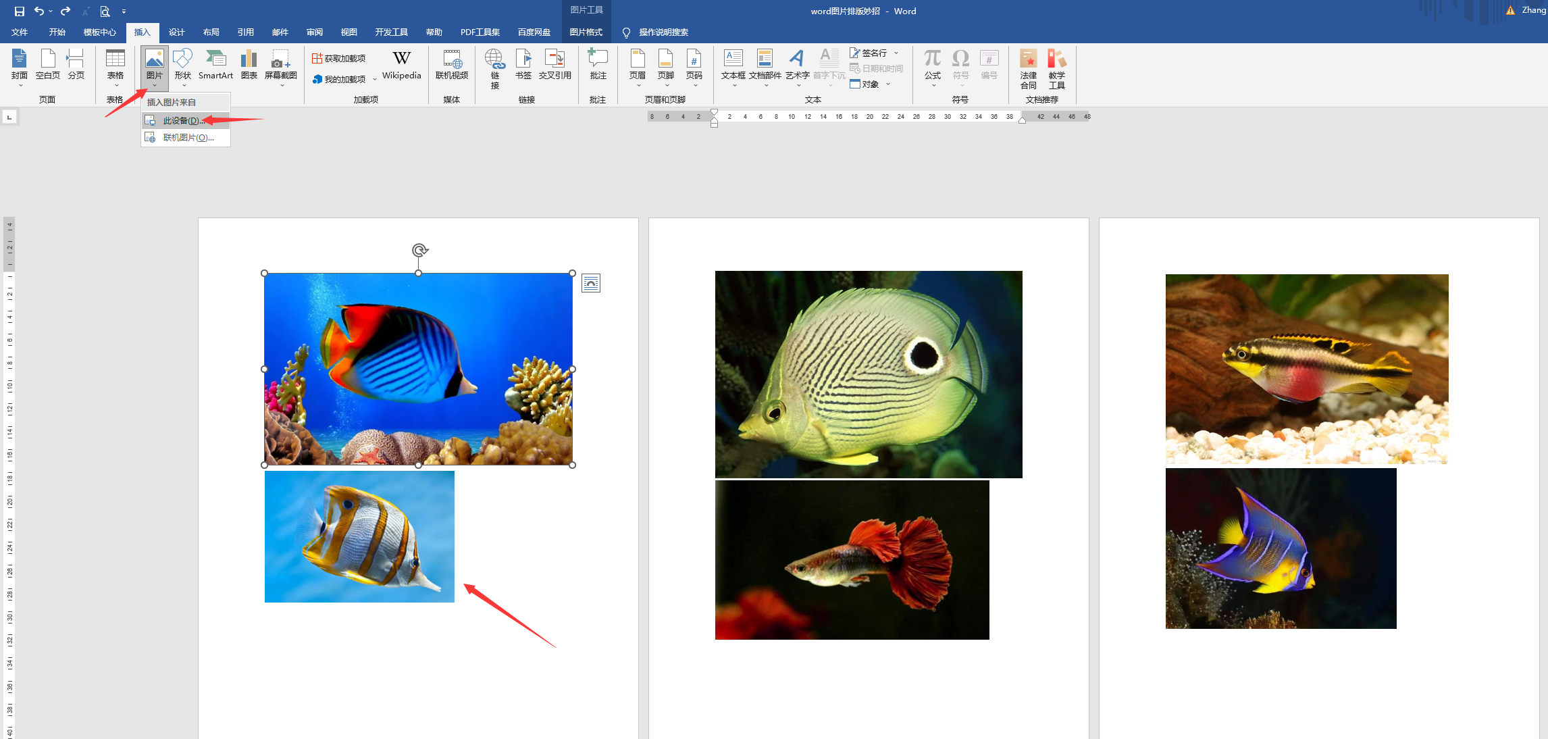The width and height of the screenshot is (1548, 739).
Task: Open the Review (审阅) tab
Action: [x=315, y=32]
